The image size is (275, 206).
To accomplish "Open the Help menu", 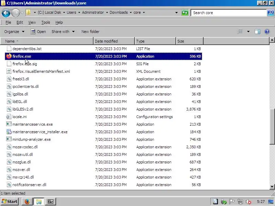I will 59,22.
